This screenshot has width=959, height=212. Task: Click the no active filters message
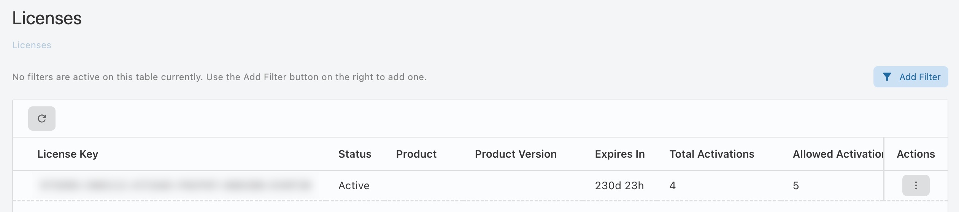pyautogui.click(x=219, y=77)
